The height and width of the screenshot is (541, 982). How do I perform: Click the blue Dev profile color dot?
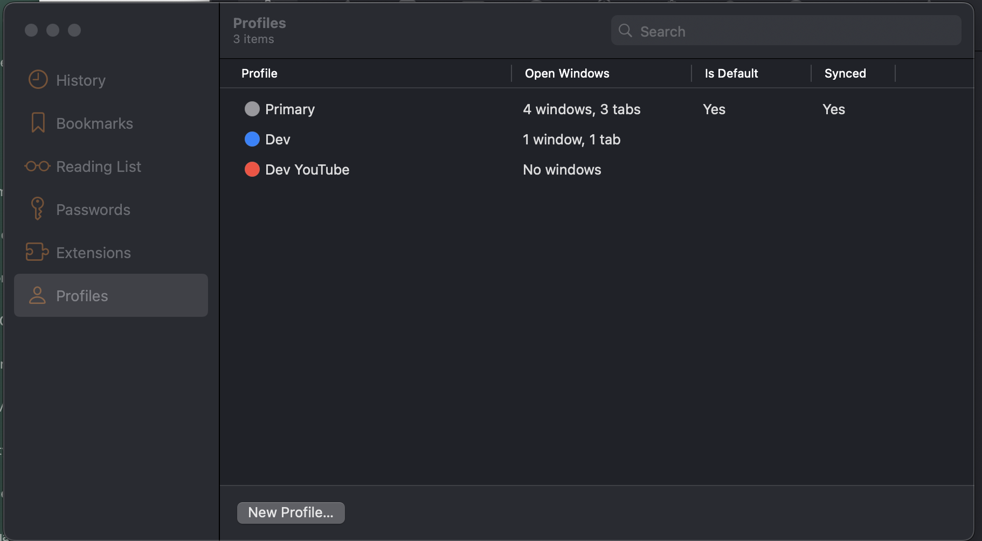pyautogui.click(x=252, y=140)
